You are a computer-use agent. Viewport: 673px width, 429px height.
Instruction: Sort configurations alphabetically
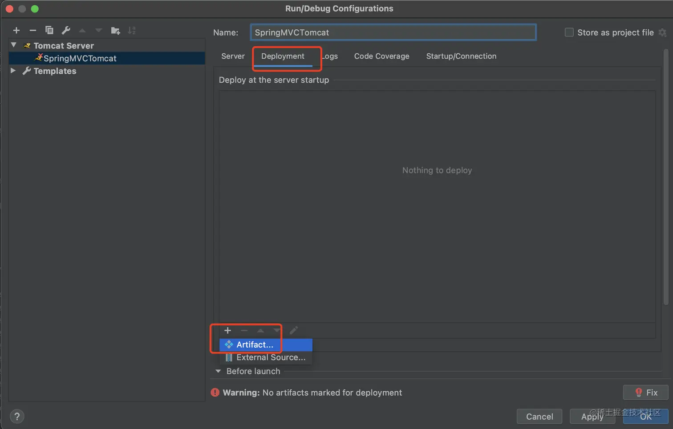click(132, 30)
